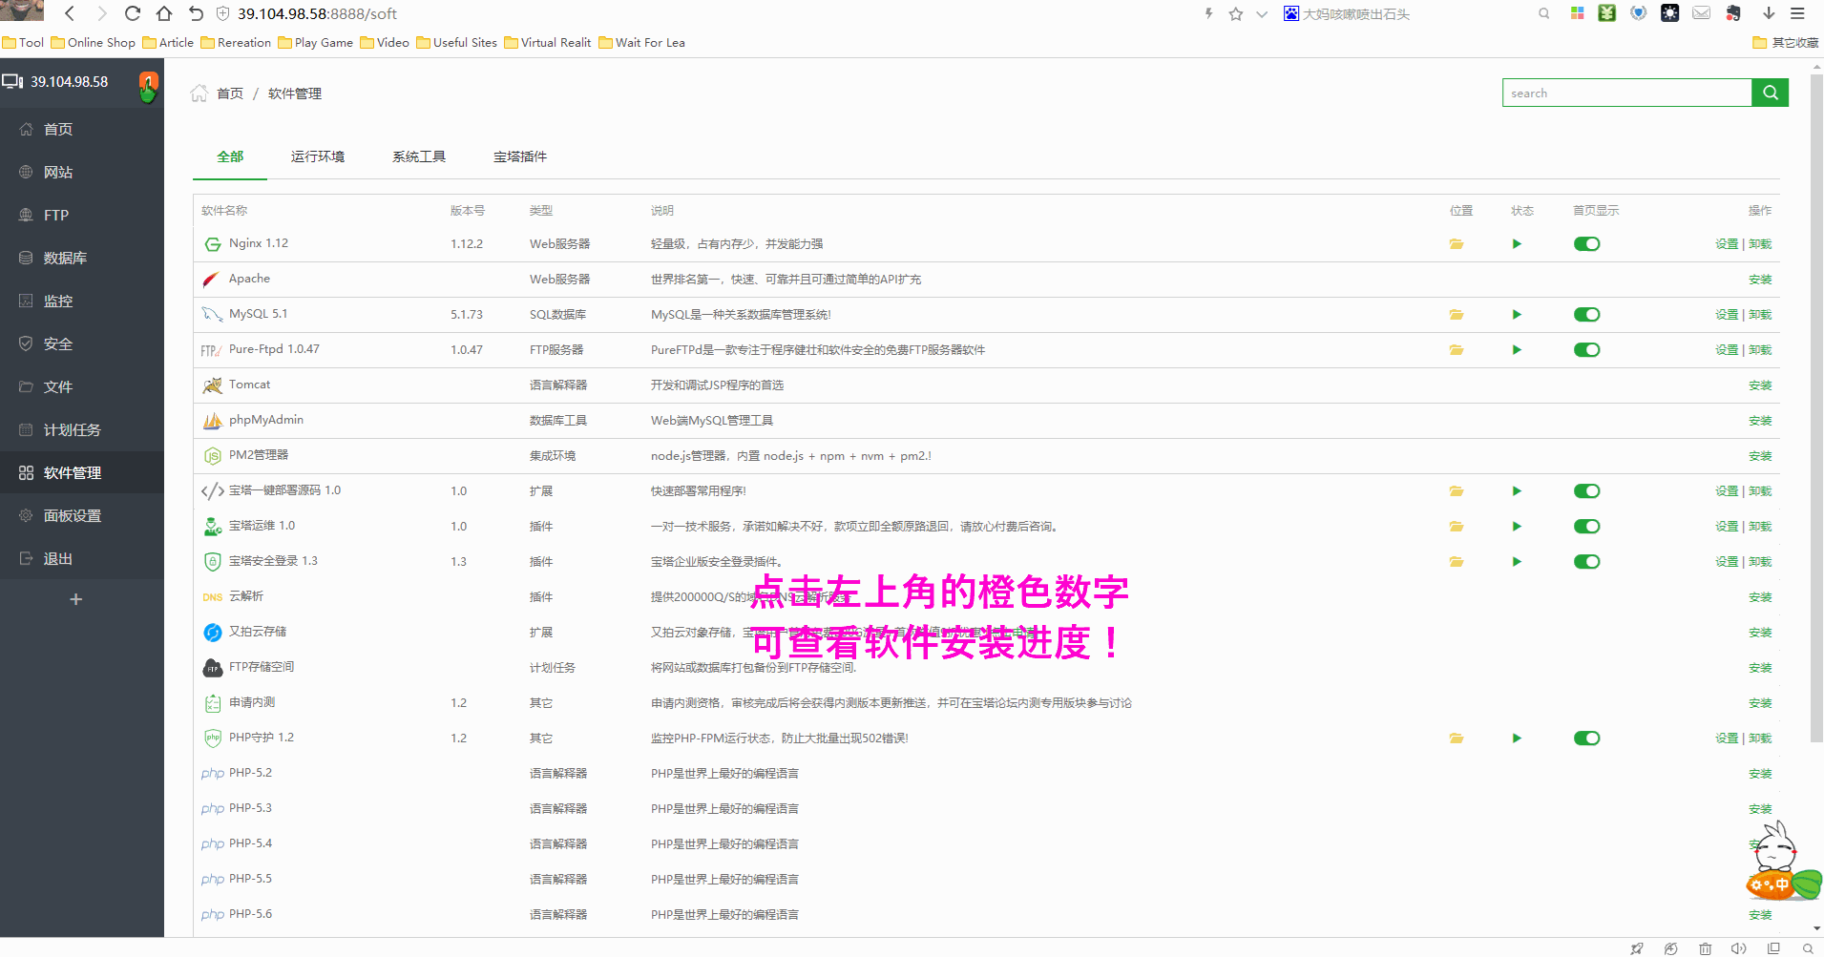Expand the browser address bar dropdown chevron

1262,14
